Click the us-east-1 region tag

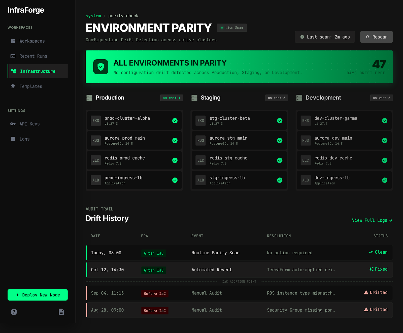(x=172, y=98)
